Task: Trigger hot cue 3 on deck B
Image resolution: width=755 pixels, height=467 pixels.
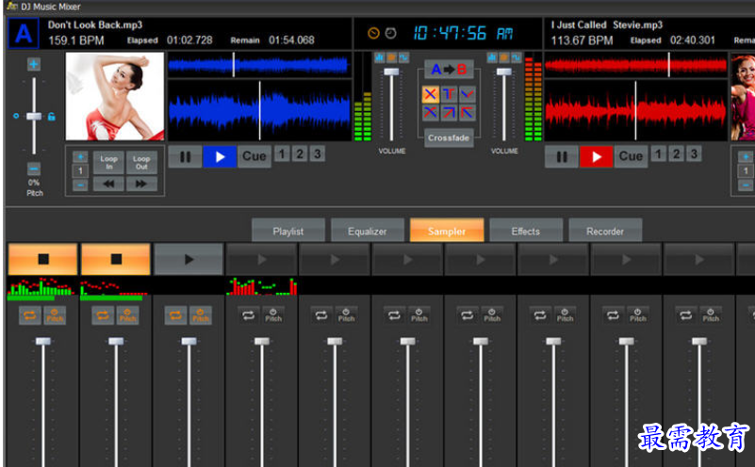Action: point(694,153)
